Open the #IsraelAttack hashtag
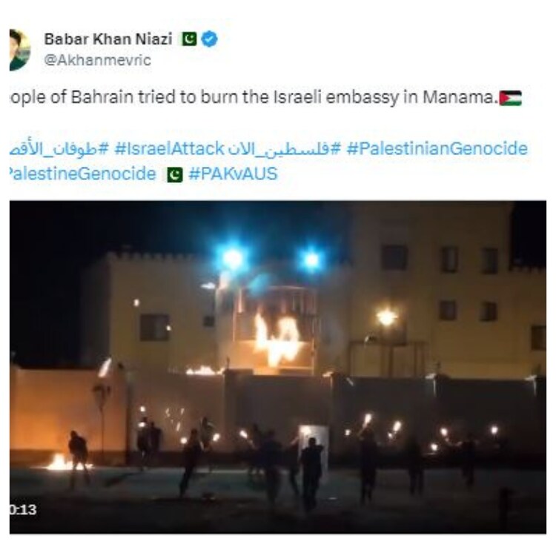This screenshot has height=556, width=556. [x=169, y=149]
